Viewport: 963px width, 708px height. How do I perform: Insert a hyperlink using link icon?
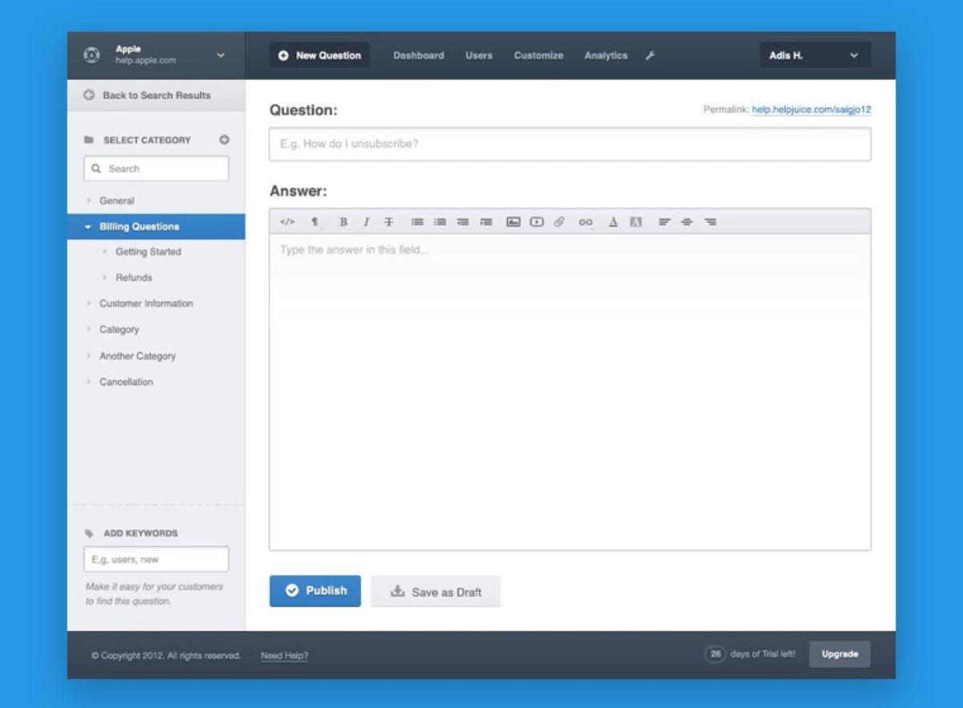coord(586,222)
